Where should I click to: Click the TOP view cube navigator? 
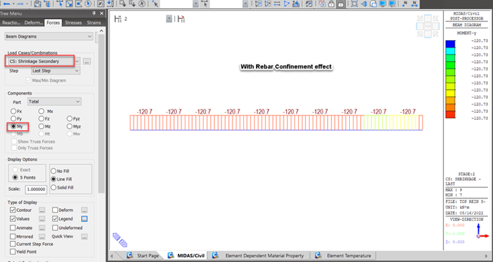pos(428,26)
